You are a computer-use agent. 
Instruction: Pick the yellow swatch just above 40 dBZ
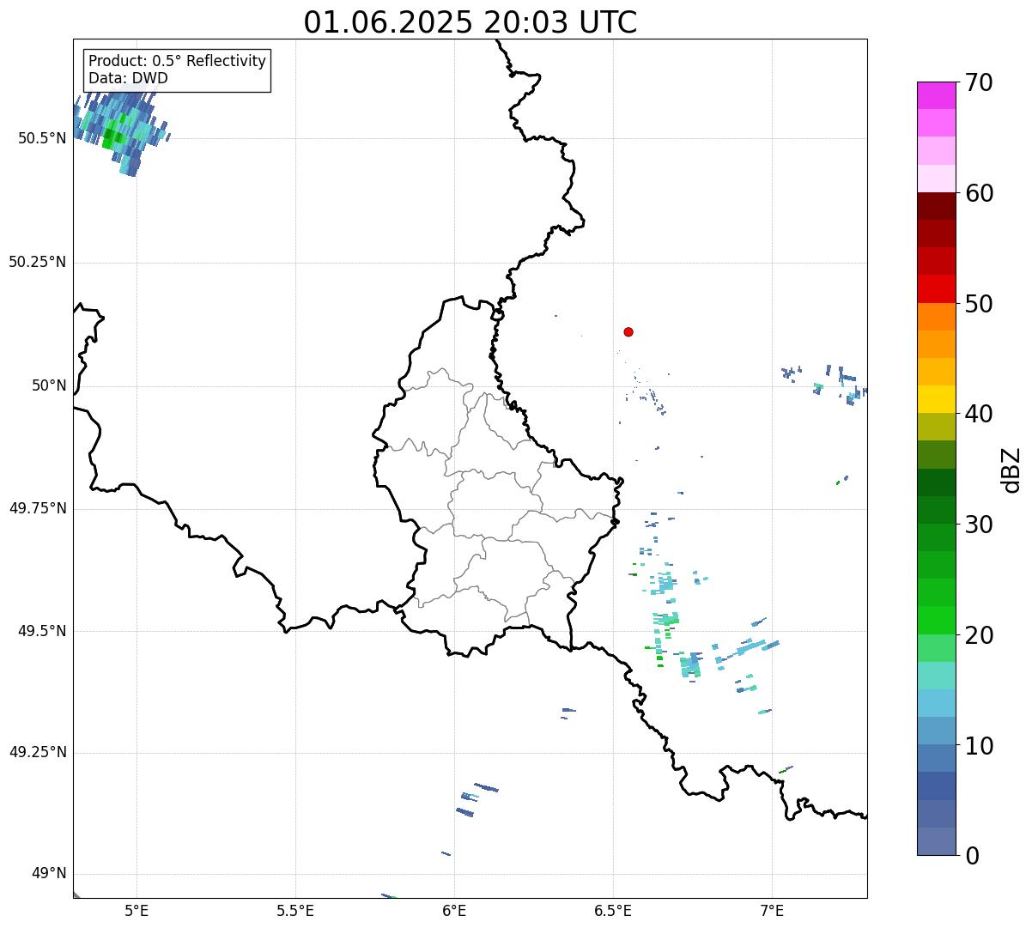pyautogui.click(x=935, y=399)
